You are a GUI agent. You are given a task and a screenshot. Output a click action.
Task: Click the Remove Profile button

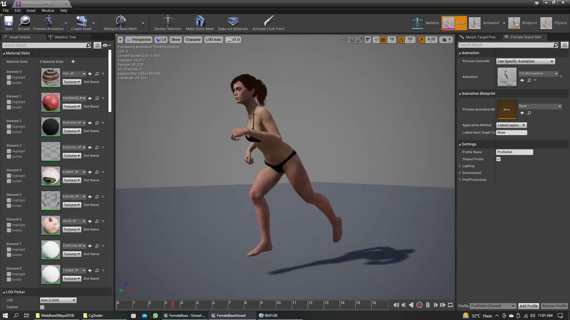554,306
